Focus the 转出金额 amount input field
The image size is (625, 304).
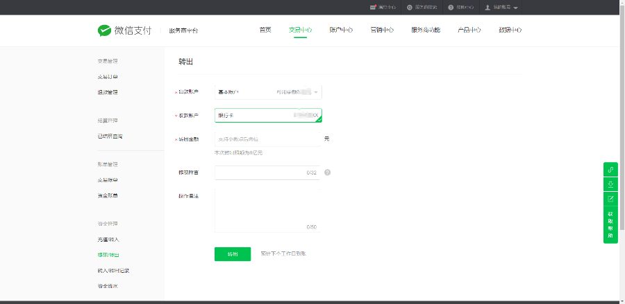267,139
